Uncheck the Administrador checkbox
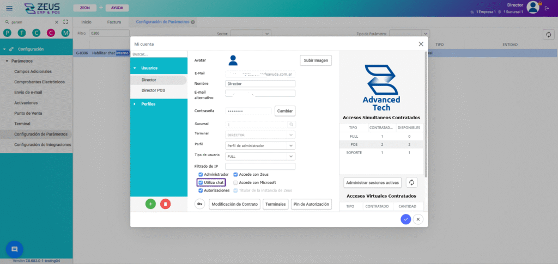 [x=201, y=174]
